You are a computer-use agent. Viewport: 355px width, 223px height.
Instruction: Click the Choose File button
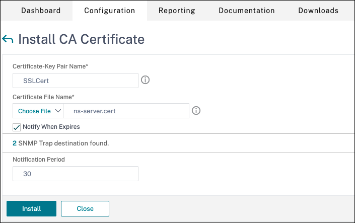pos(34,111)
